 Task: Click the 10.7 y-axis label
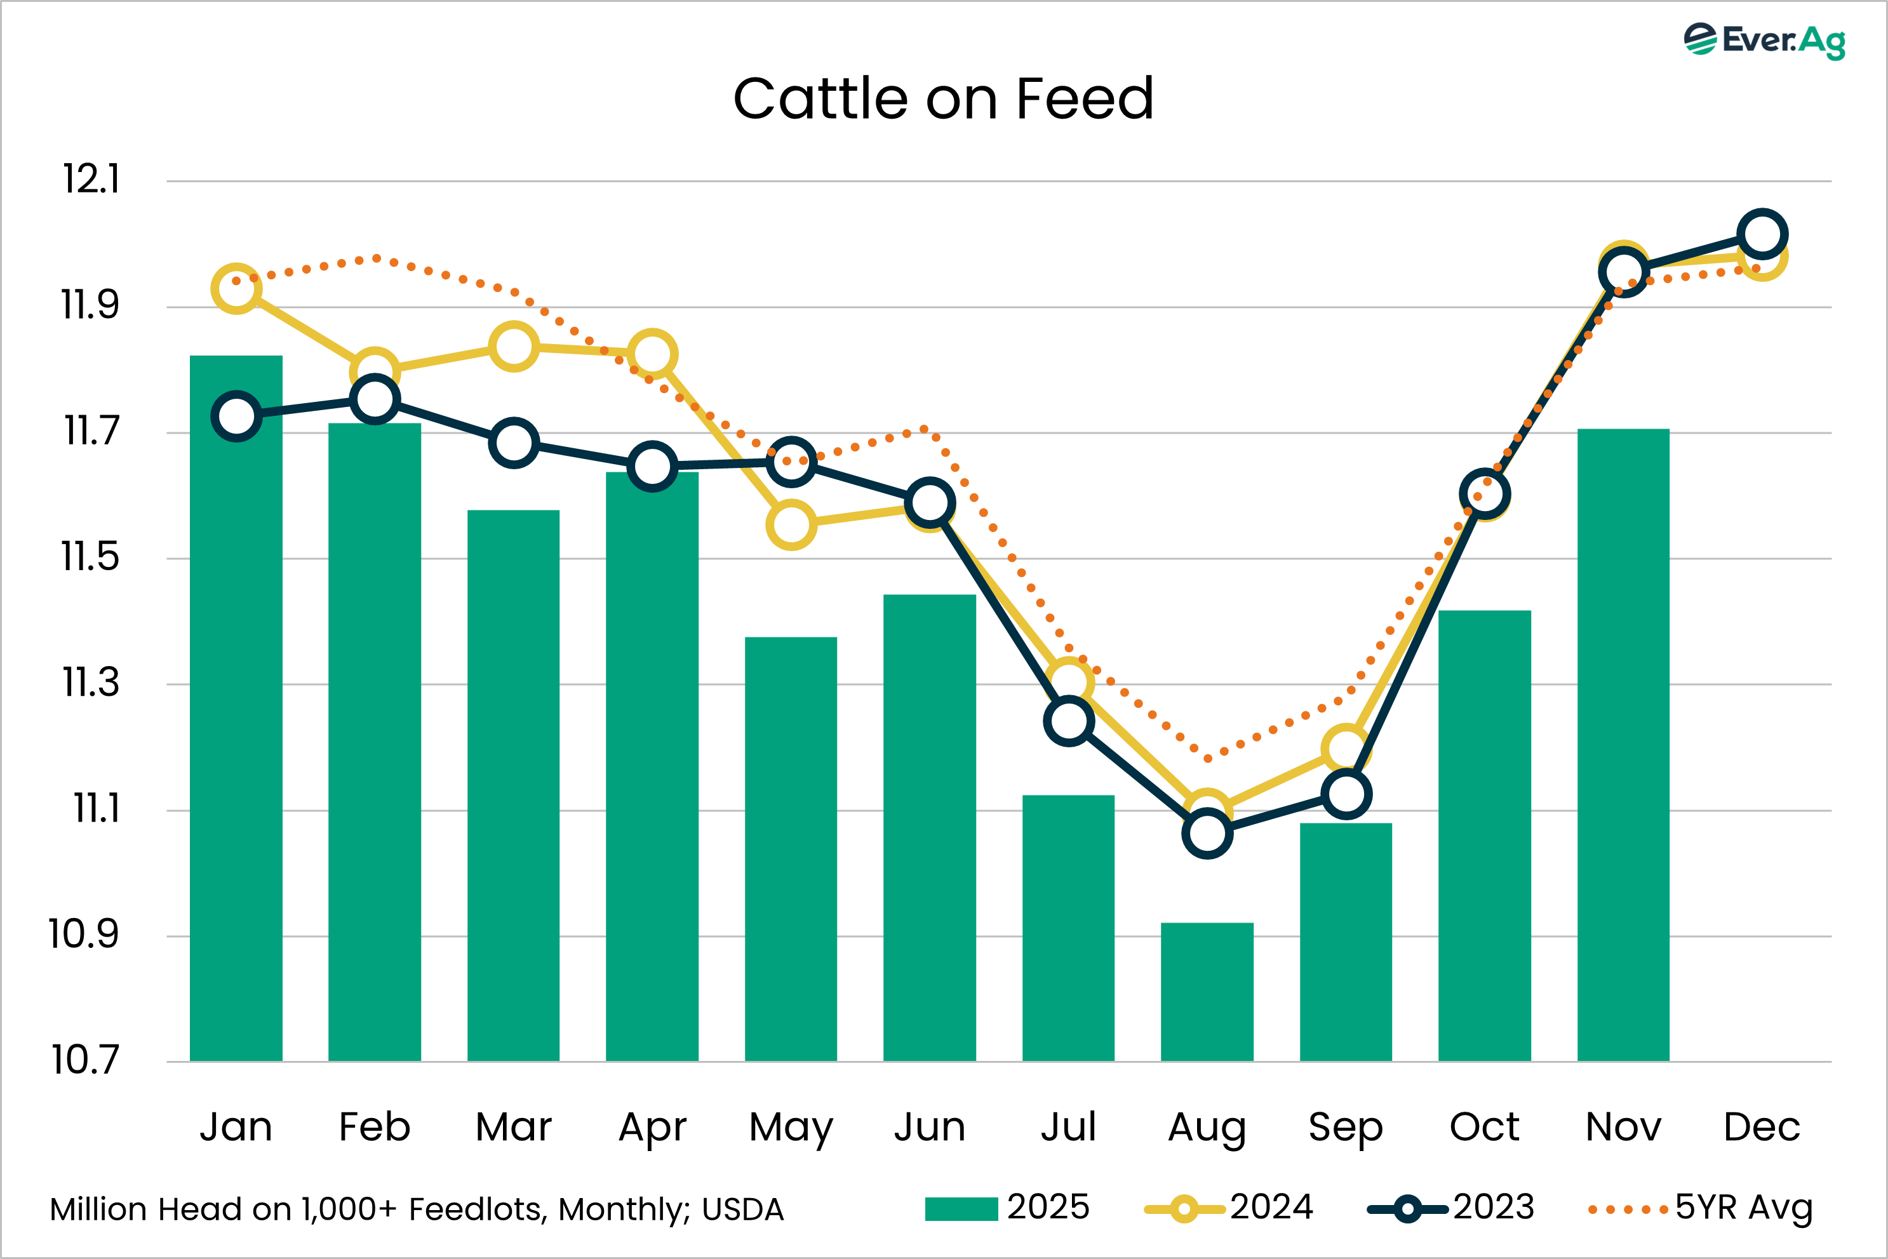click(84, 1060)
